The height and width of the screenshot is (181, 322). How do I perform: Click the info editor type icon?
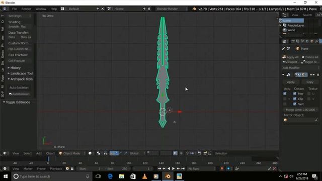point(5,9)
